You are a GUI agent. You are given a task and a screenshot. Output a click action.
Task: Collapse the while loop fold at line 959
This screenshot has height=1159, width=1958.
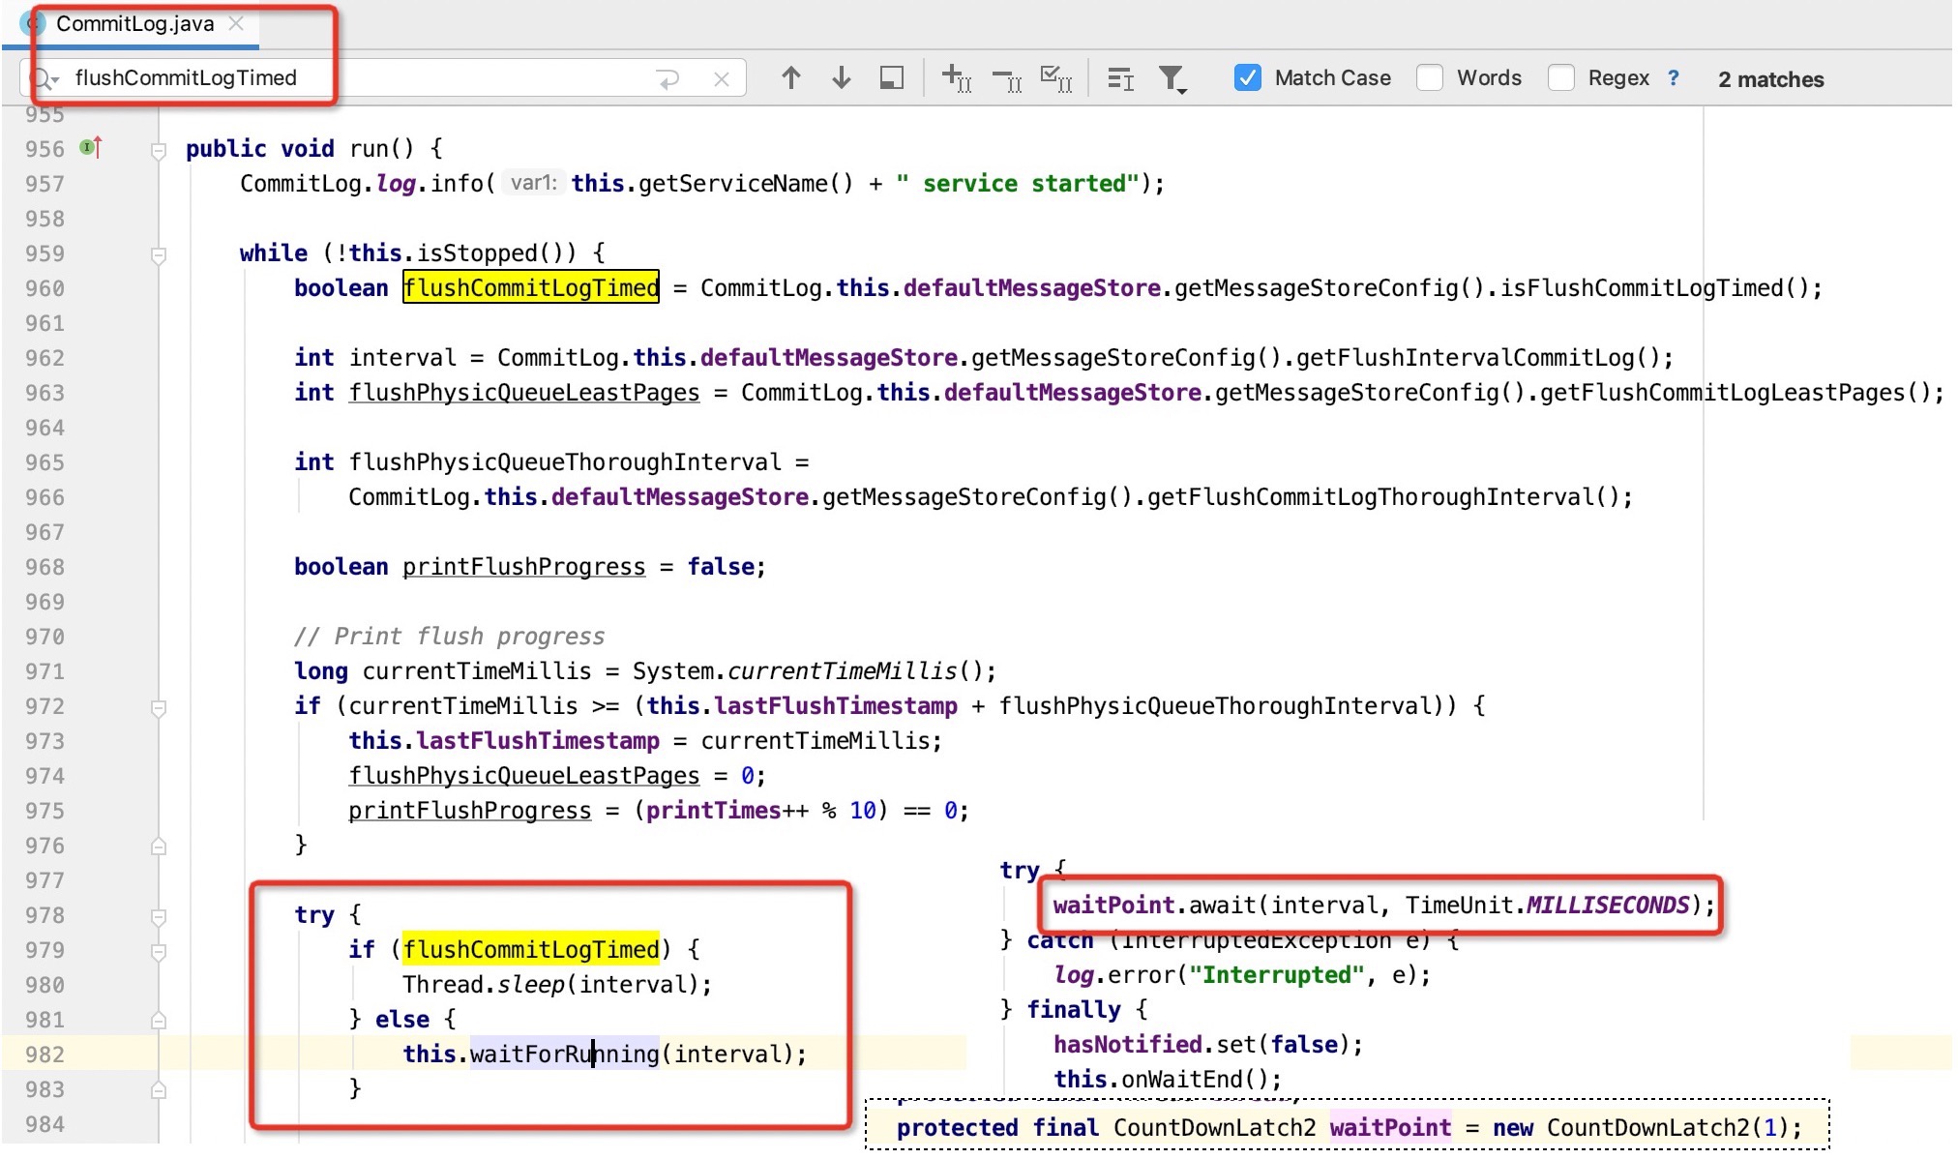click(159, 254)
